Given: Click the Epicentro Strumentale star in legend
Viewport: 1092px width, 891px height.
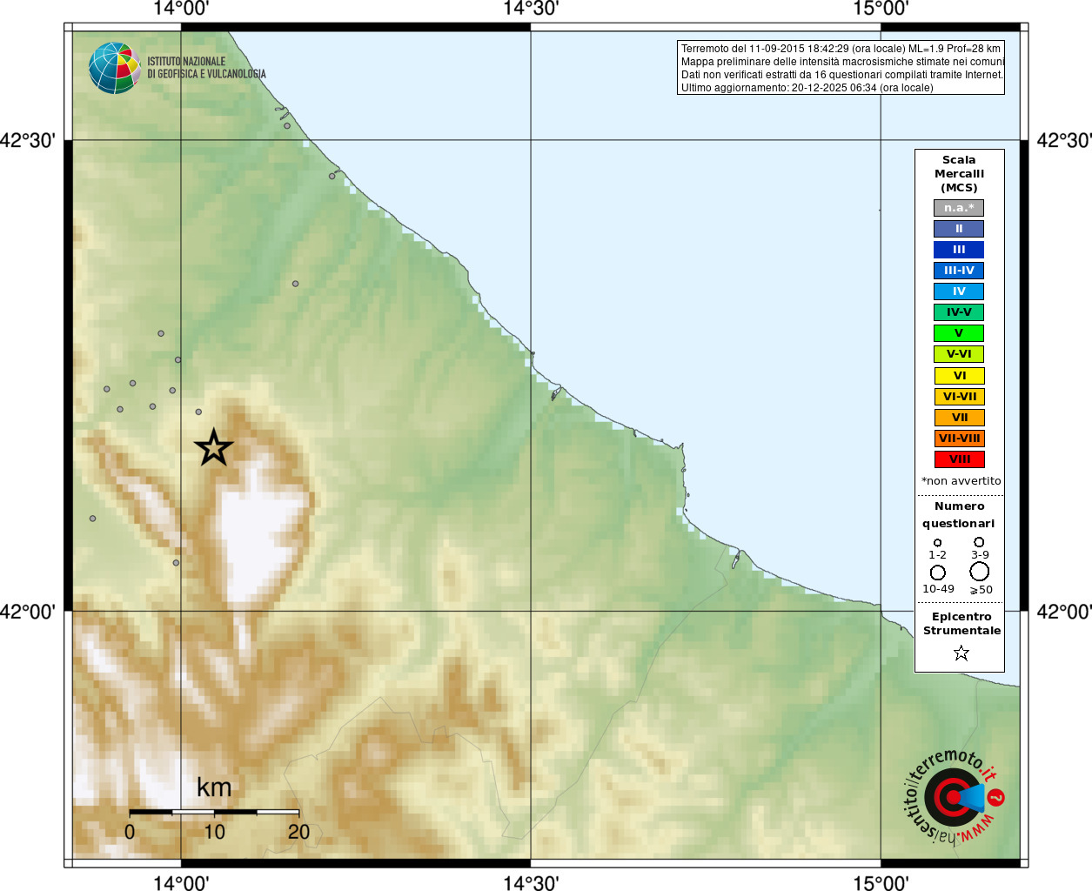Looking at the screenshot, I should click(961, 653).
